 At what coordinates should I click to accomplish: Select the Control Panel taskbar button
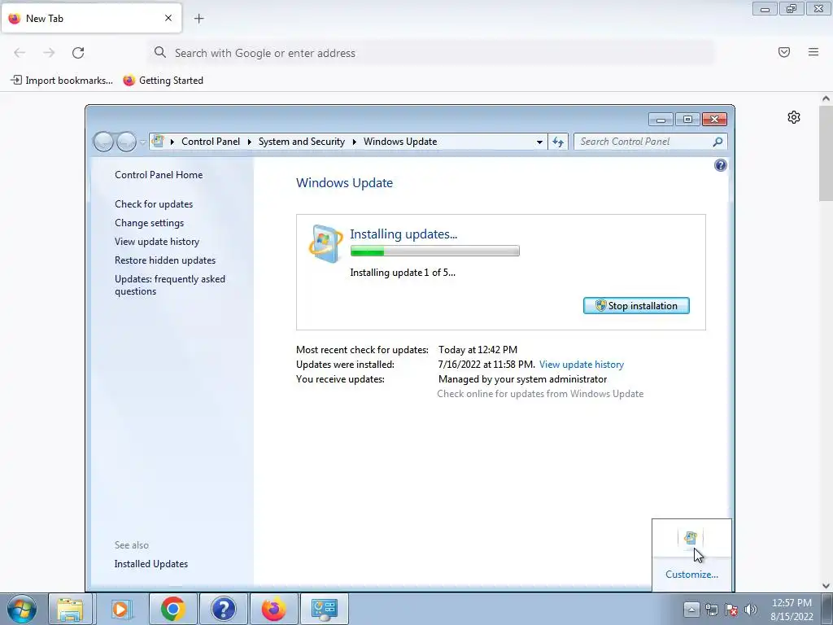click(325, 609)
